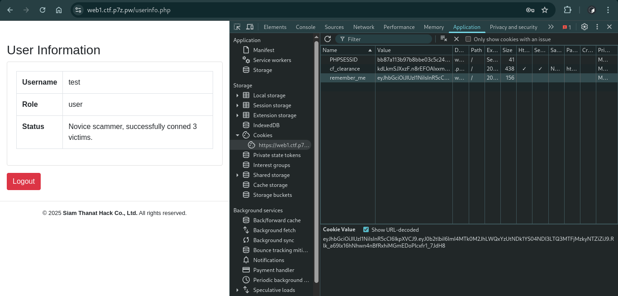
Task: Open DevTools settings gear
Action: coord(585,27)
